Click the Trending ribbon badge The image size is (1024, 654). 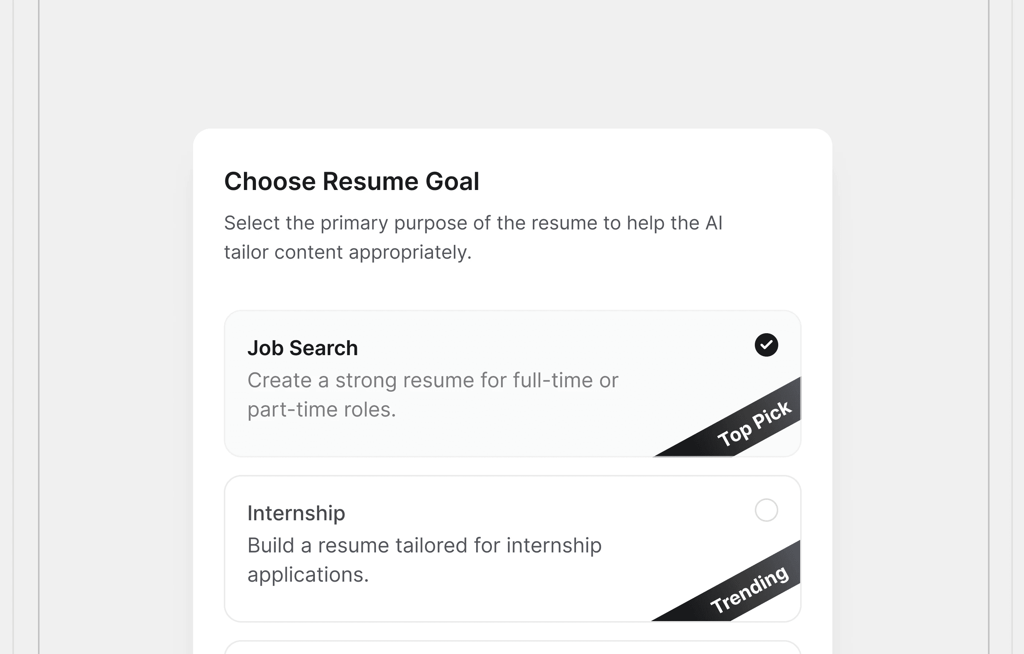[750, 590]
